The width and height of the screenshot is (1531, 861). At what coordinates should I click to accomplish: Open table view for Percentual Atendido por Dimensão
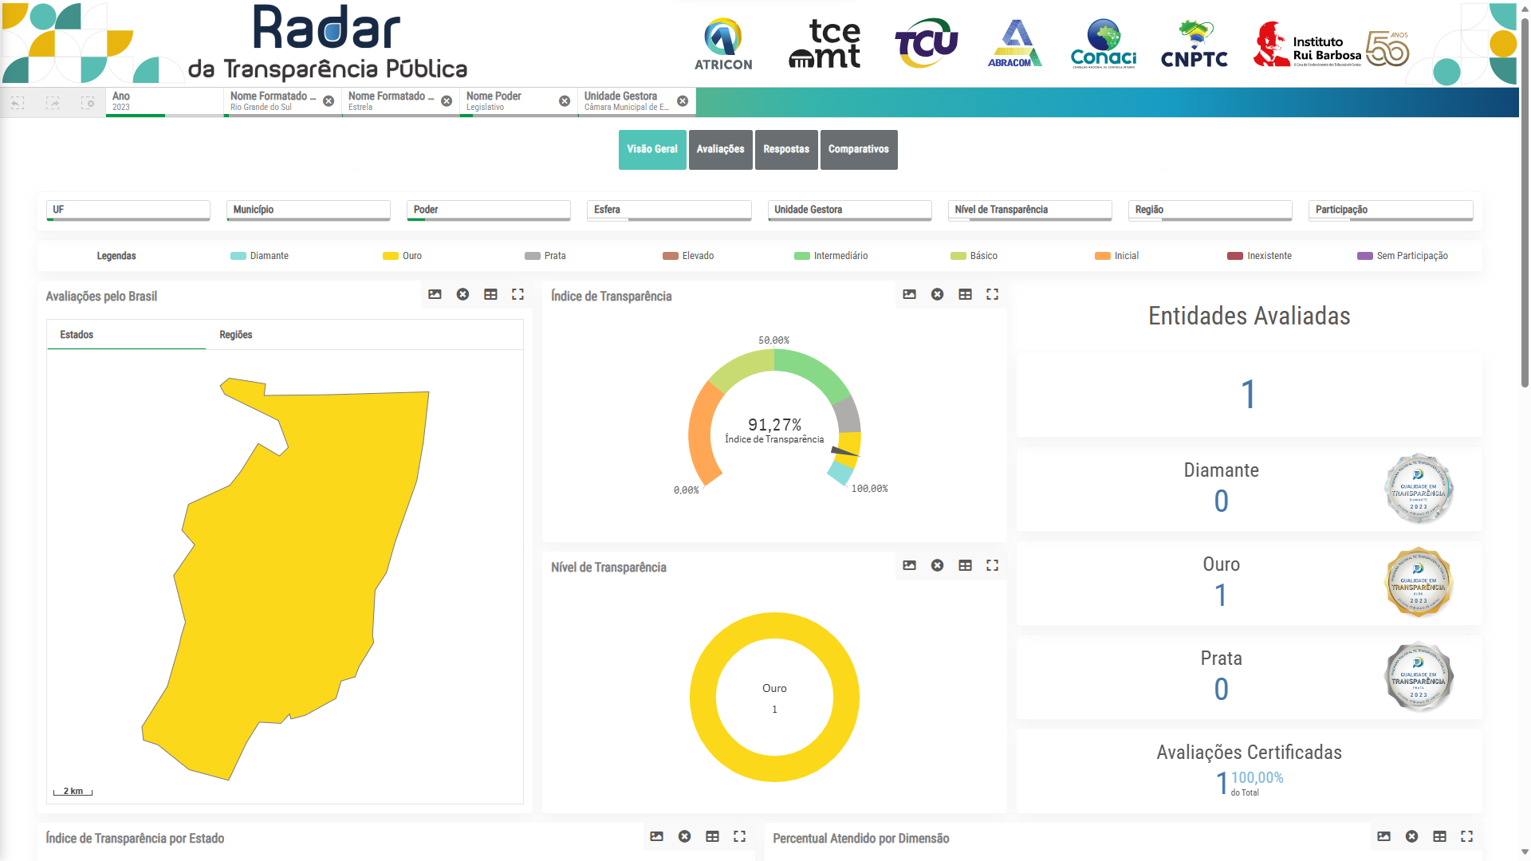[1439, 836]
